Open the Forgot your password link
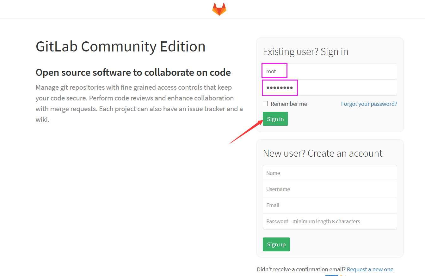 pyautogui.click(x=369, y=104)
